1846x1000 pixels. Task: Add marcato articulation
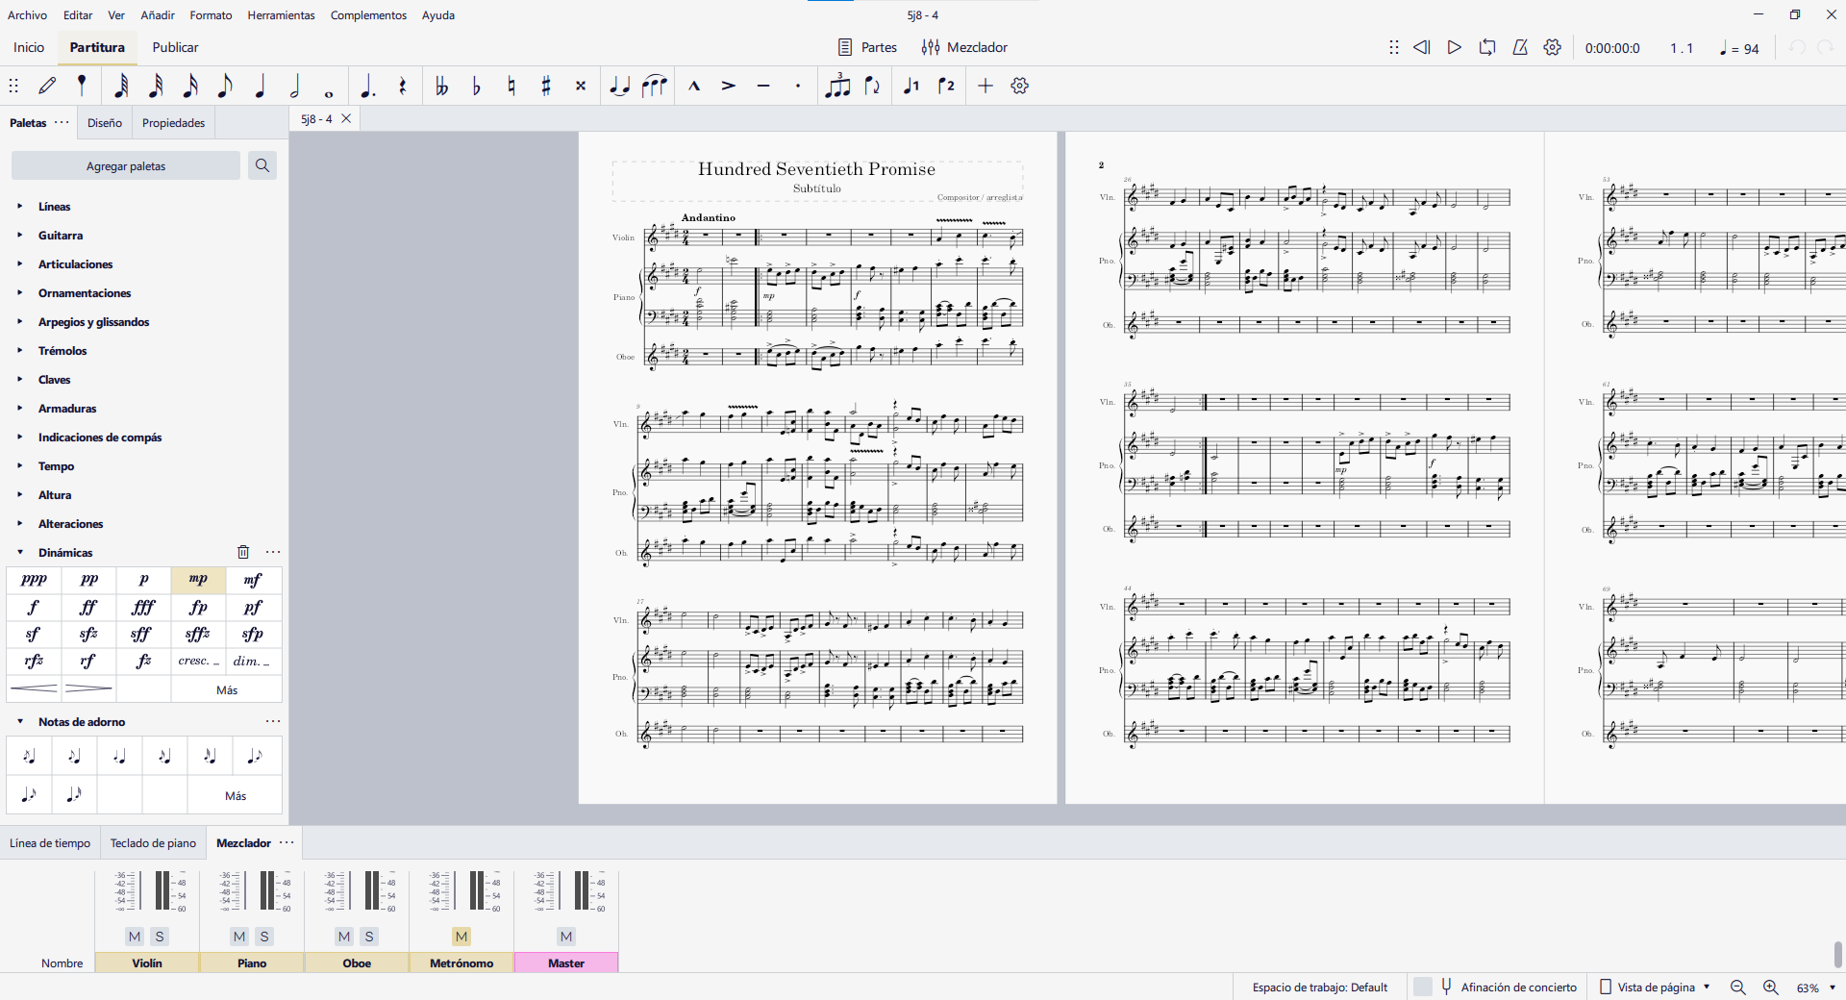point(694,86)
